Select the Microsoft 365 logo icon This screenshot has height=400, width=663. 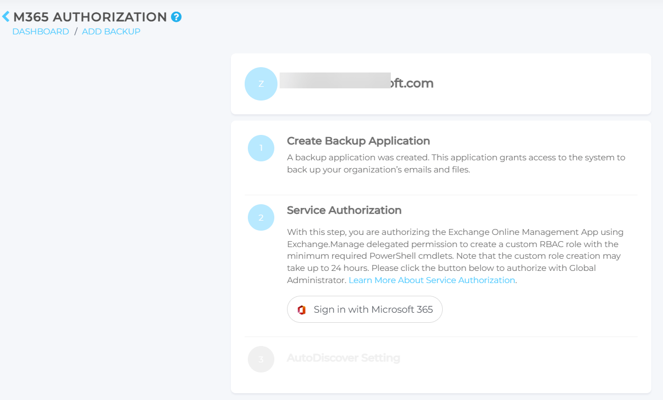click(x=302, y=310)
